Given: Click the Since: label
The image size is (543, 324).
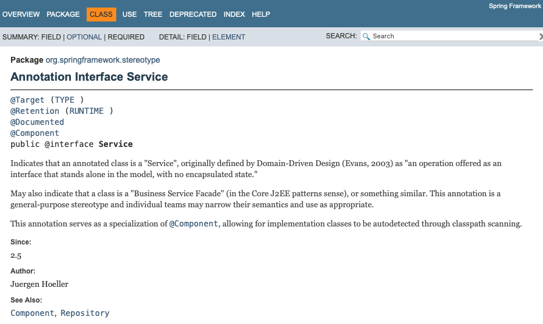Looking at the screenshot, I should pyautogui.click(x=21, y=242).
